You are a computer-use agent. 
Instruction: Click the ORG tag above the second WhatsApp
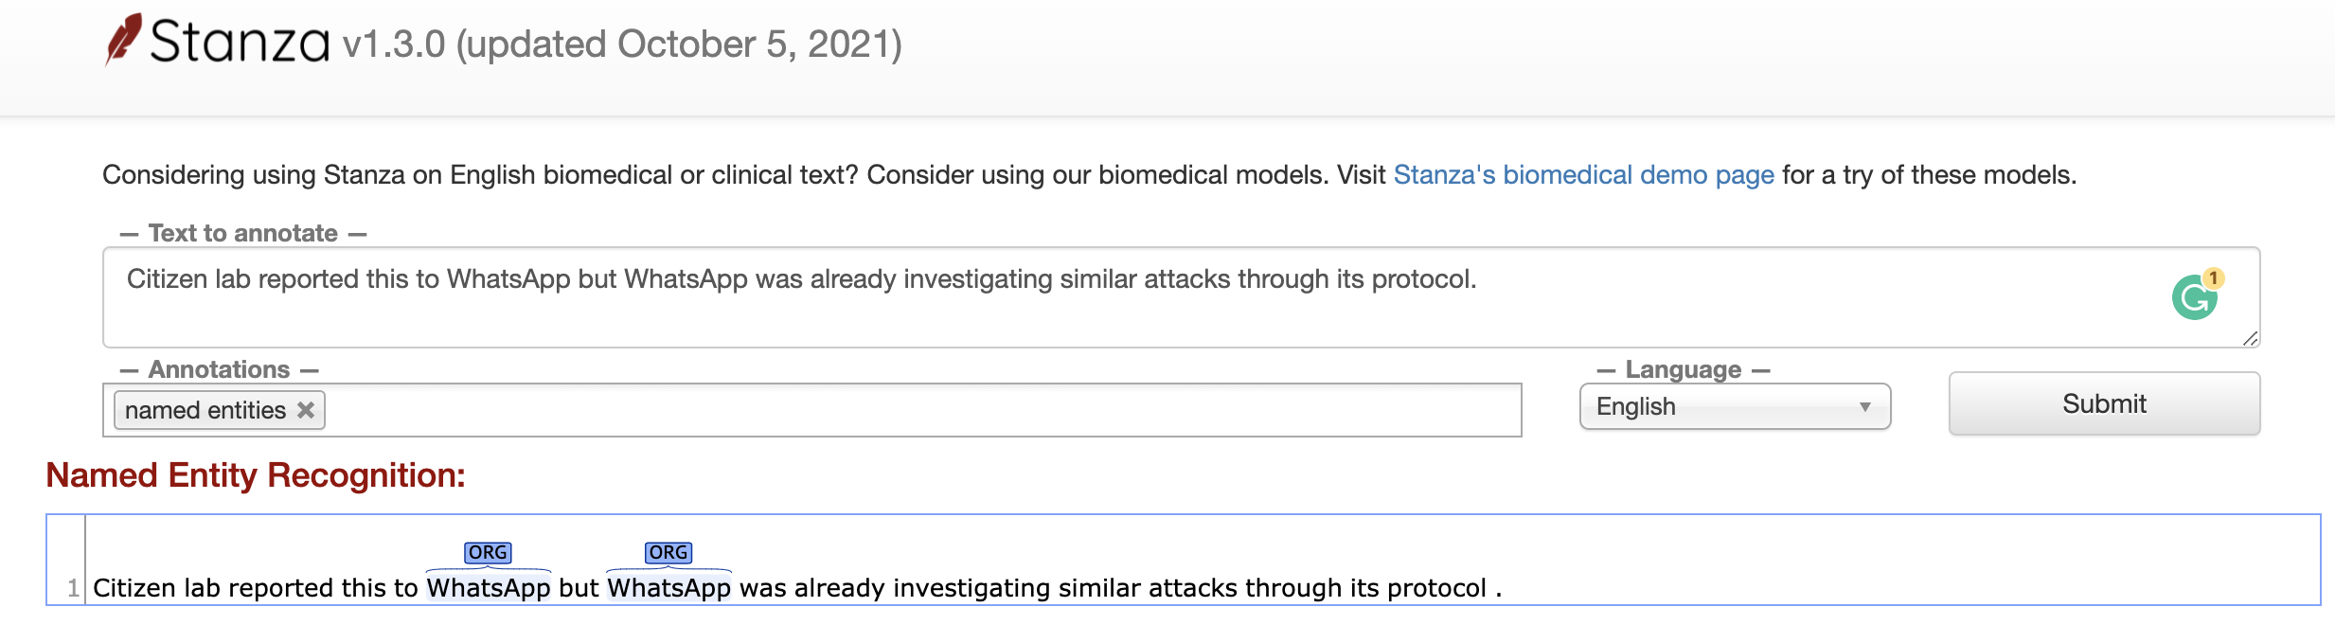pyautogui.click(x=670, y=552)
